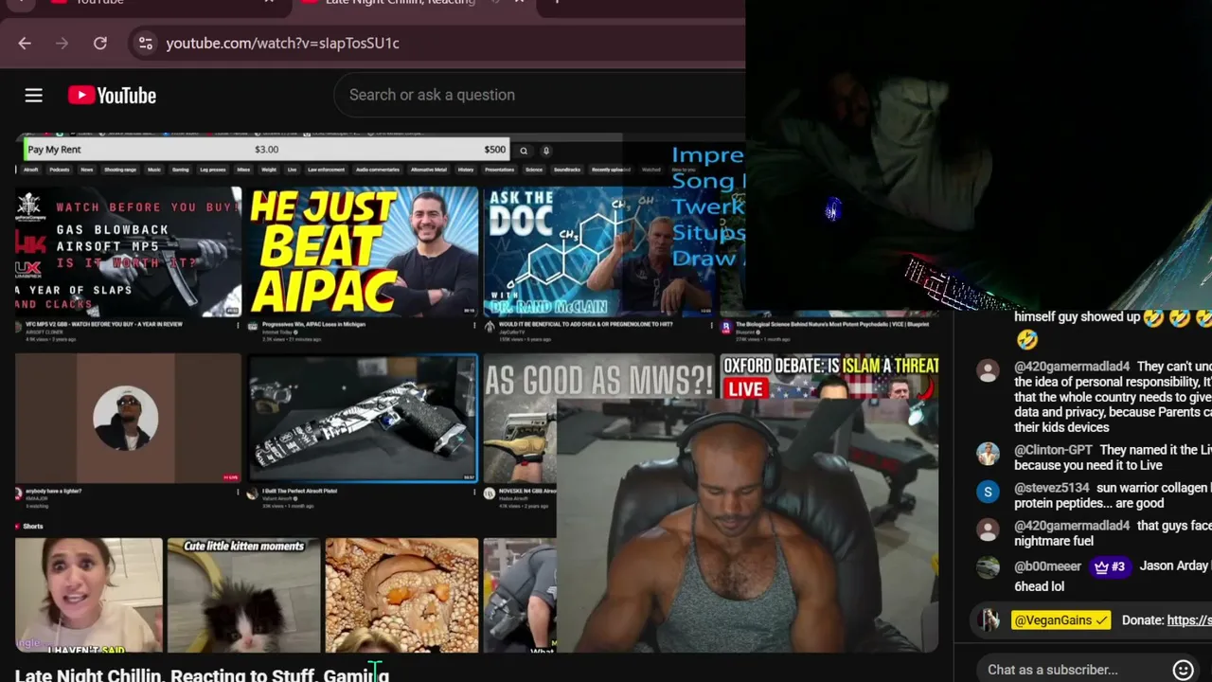Screen dimensions: 1212x682
Task: Open options menu for Progressives Win video
Action: click(x=474, y=325)
